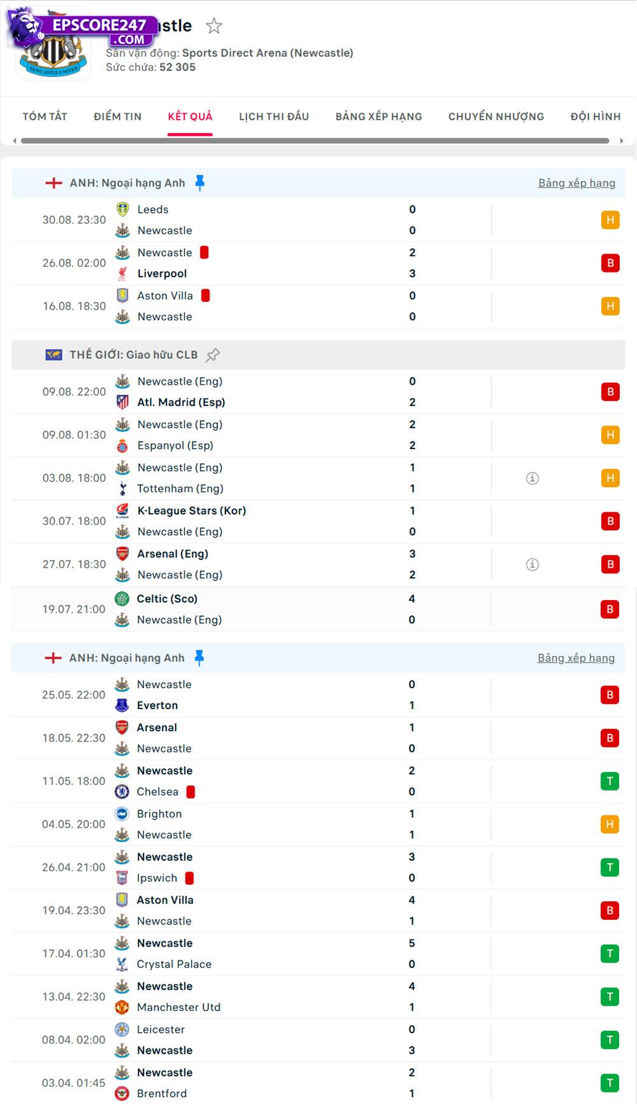Open the CHUYỂN NHƯỢNG tab
The width and height of the screenshot is (637, 1104).
tap(496, 117)
